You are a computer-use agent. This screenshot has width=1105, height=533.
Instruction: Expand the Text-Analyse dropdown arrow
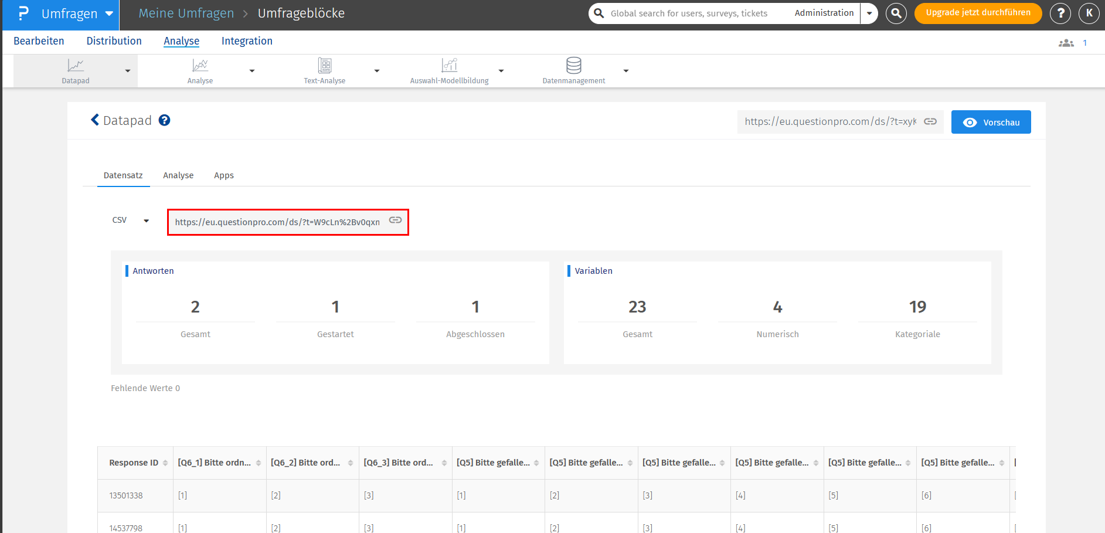[377, 71]
